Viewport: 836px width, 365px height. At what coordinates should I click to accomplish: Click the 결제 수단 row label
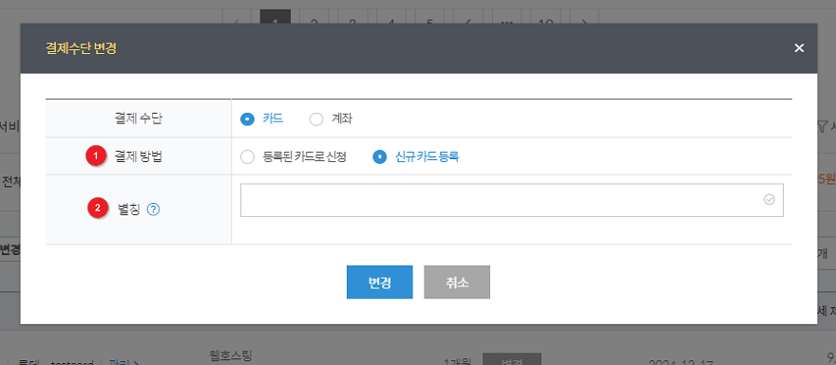pyautogui.click(x=139, y=119)
